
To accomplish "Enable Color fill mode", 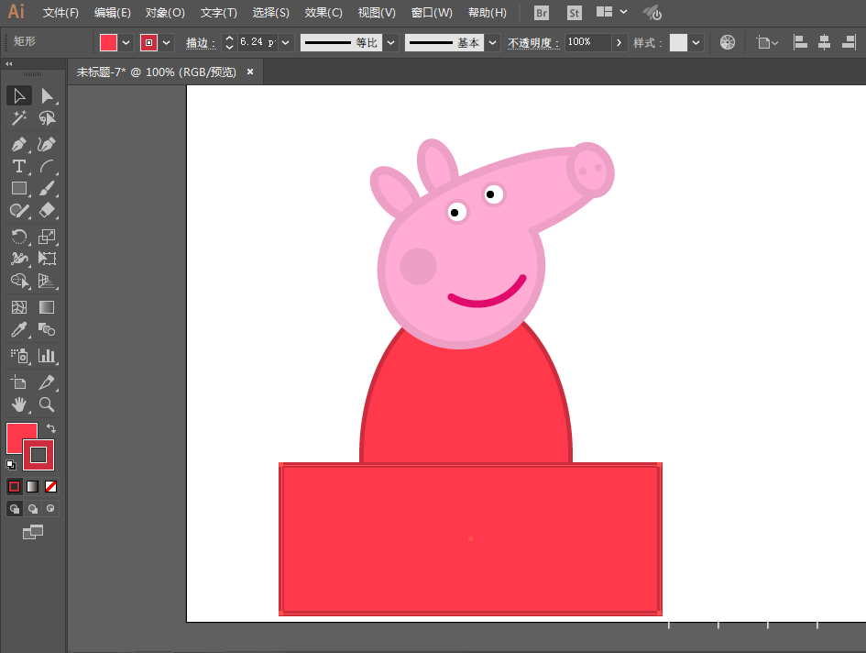I will 15,487.
